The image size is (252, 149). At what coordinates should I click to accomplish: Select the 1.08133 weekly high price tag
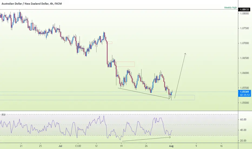[x=244, y=10]
